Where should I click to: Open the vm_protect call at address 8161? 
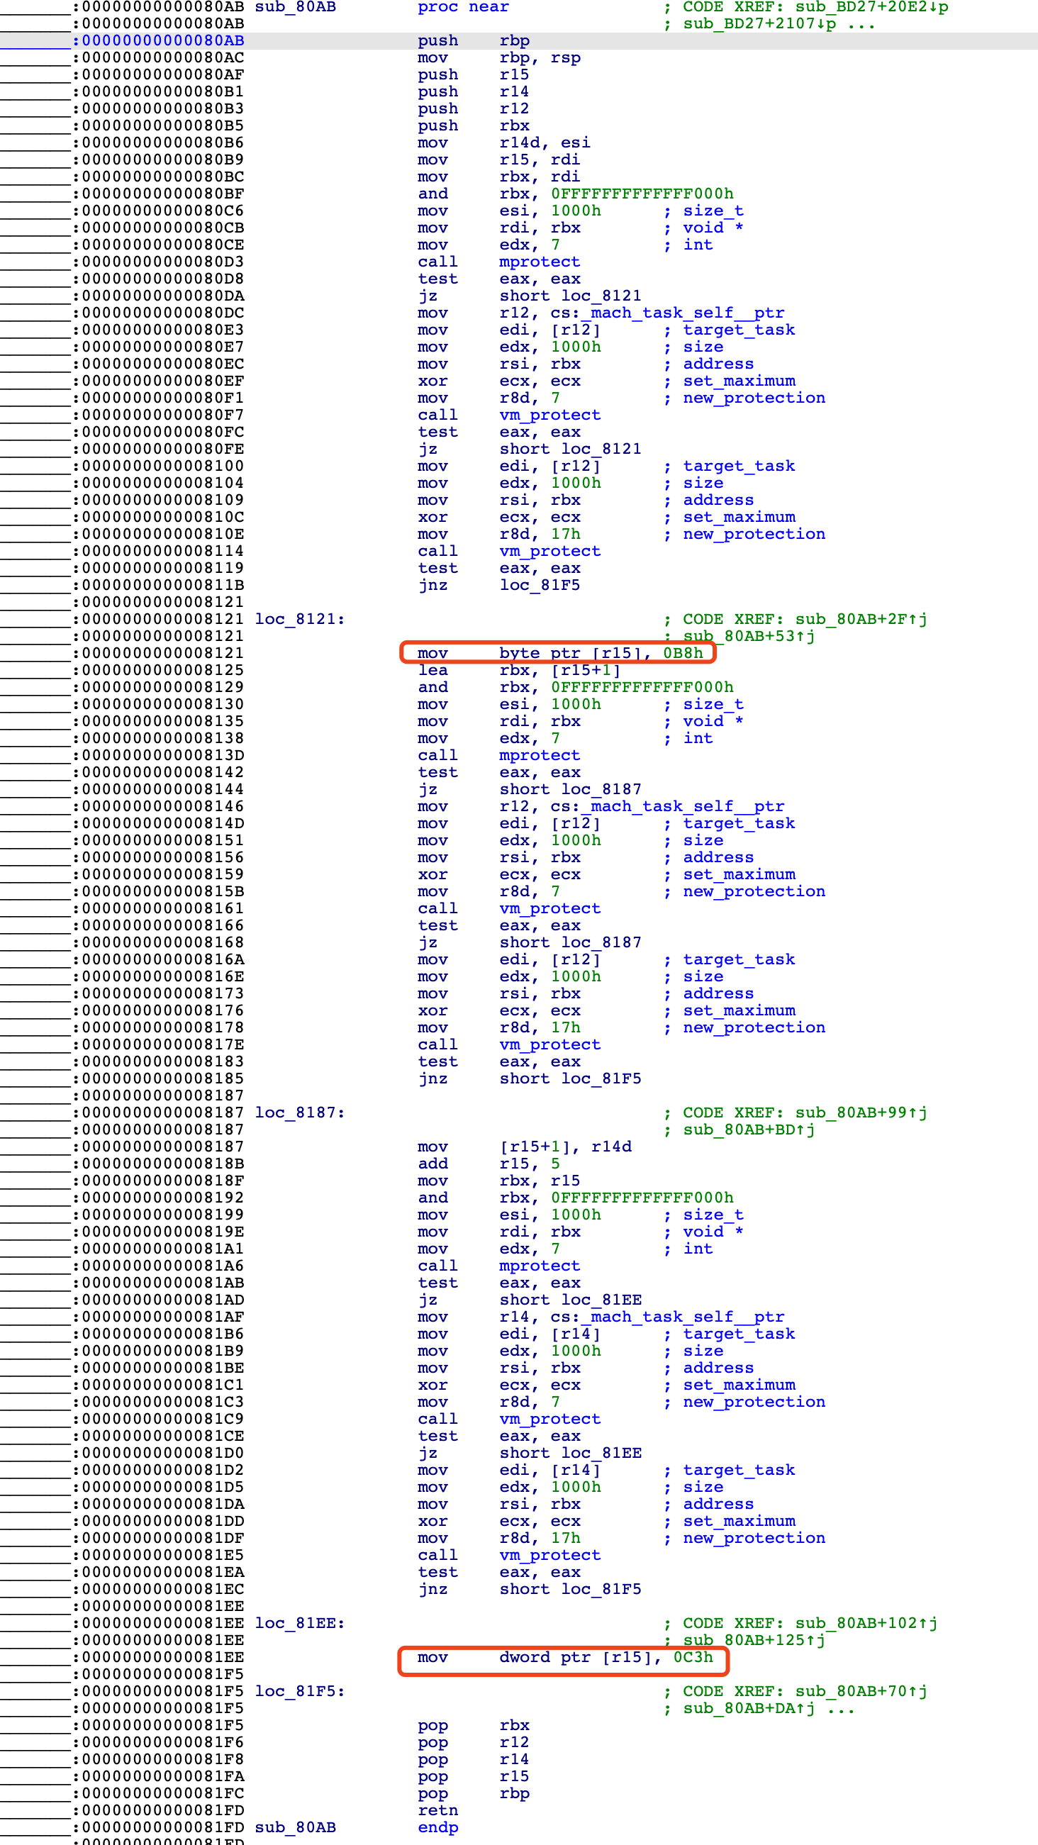[550, 909]
